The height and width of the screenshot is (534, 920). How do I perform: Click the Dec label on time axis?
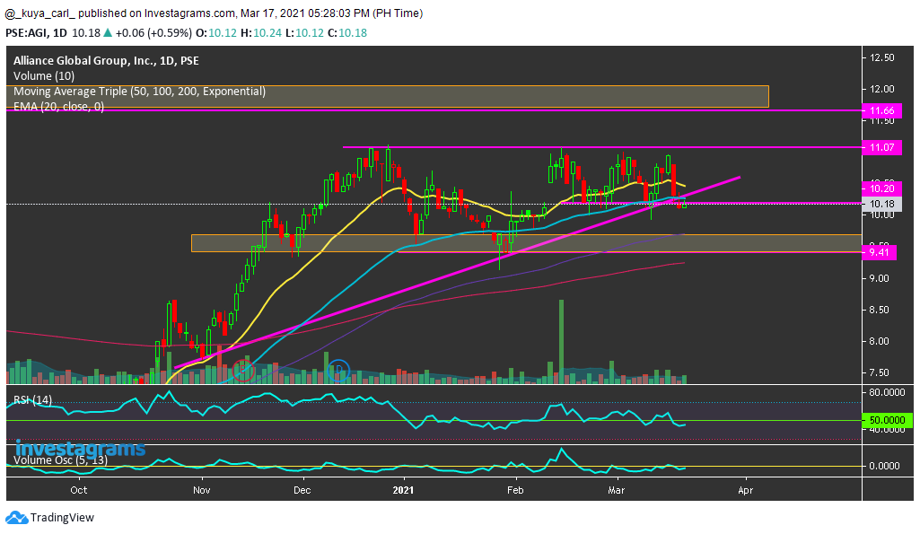coord(302,490)
